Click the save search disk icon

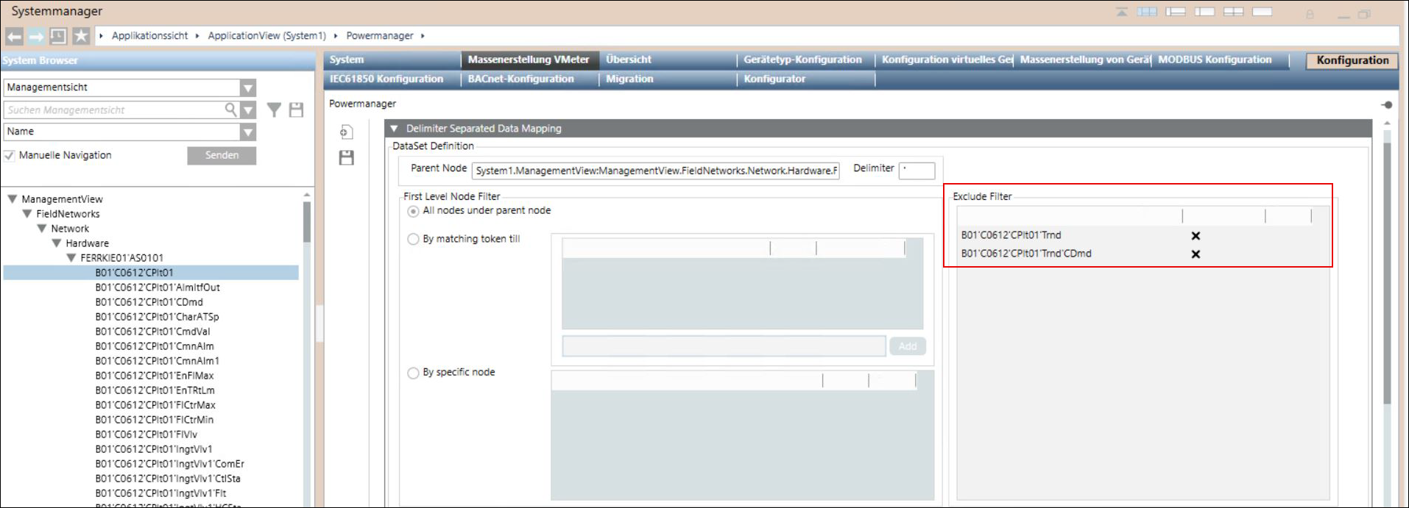tap(296, 110)
